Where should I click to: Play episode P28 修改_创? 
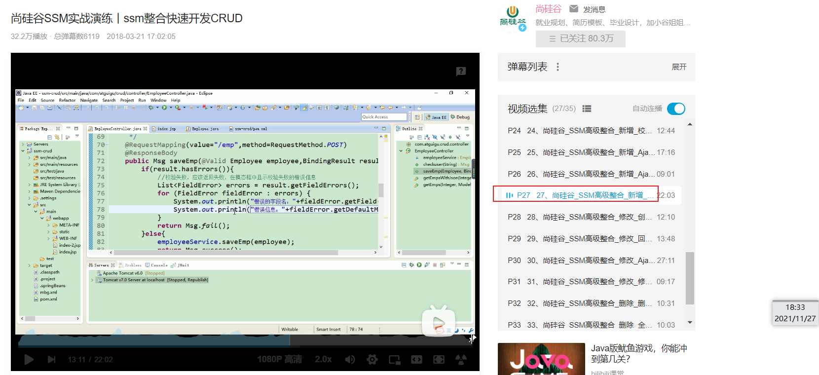click(591, 217)
